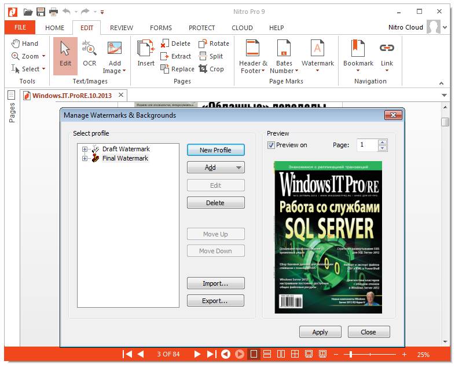The image size is (455, 368).
Task: Open the Pages side panel icon
Action: point(12,95)
